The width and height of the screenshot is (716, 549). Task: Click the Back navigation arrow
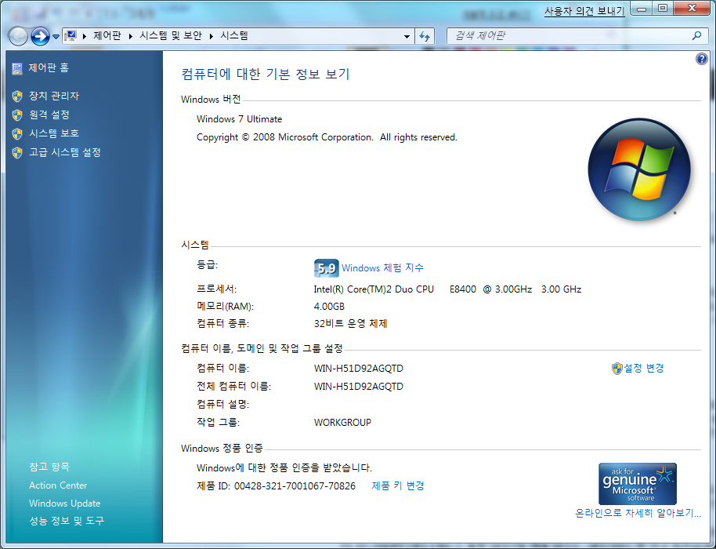point(18,36)
